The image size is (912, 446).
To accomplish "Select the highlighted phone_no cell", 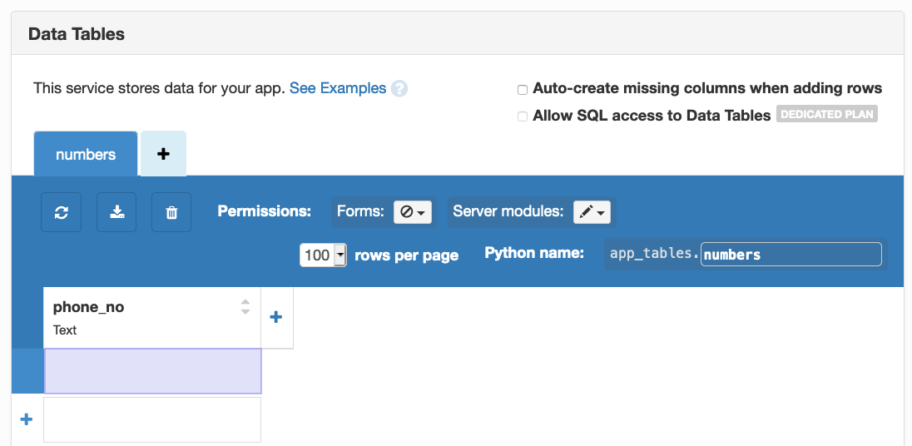I will point(152,371).
